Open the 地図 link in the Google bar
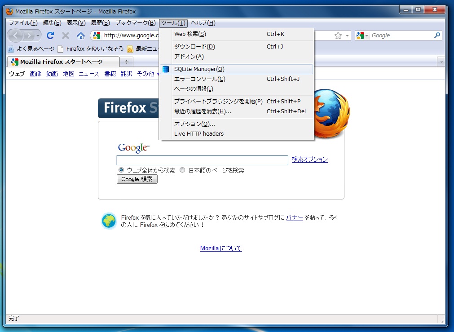 click(x=68, y=74)
